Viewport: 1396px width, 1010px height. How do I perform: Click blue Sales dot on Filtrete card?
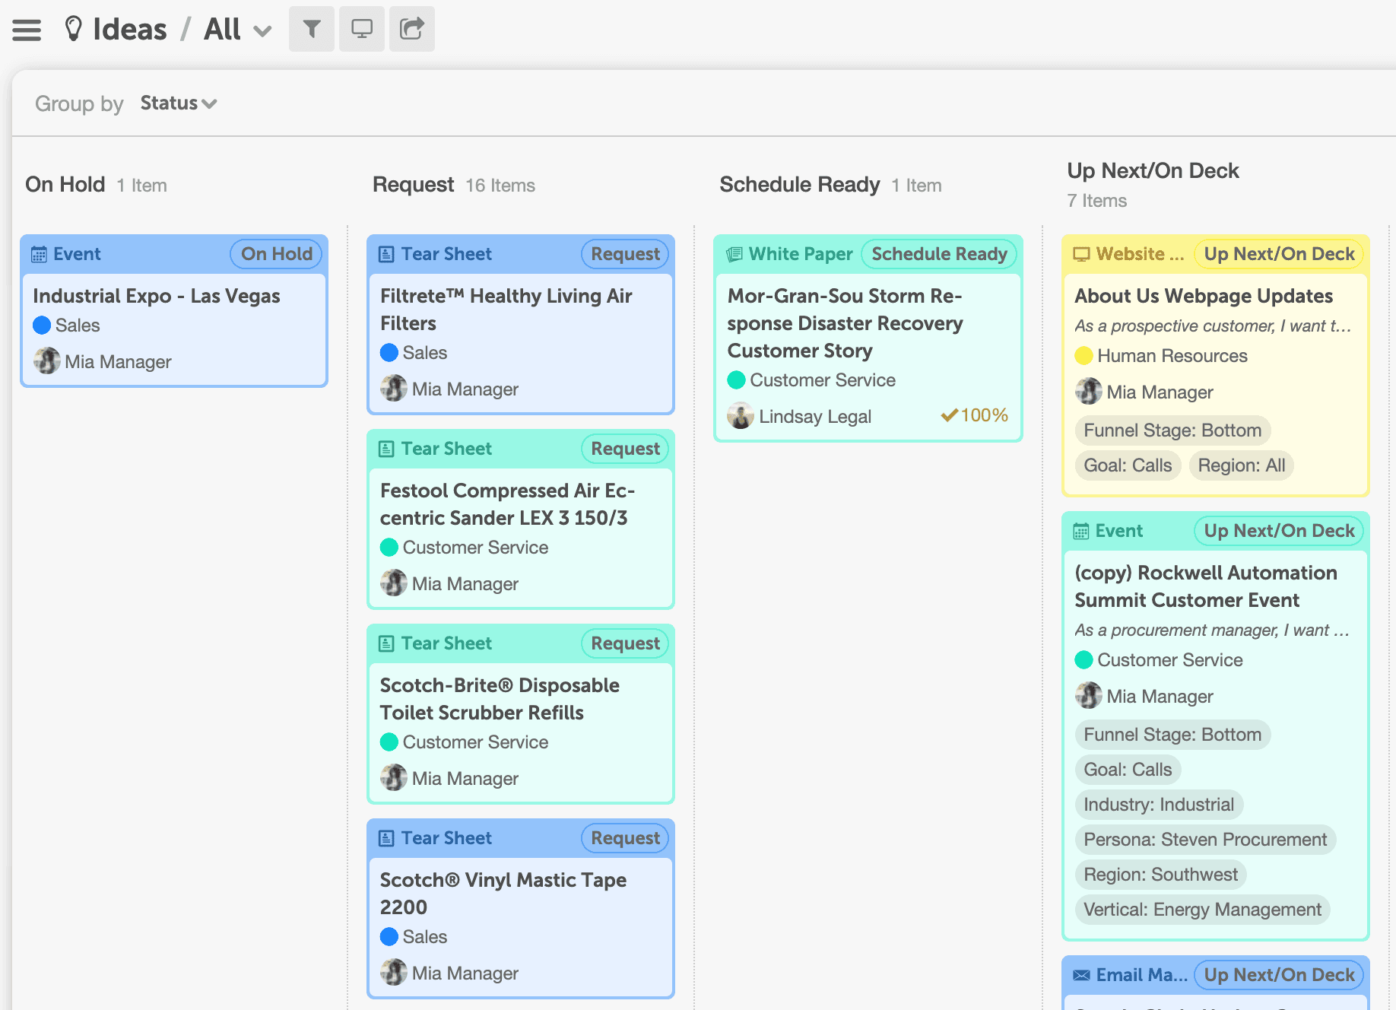coord(389,353)
